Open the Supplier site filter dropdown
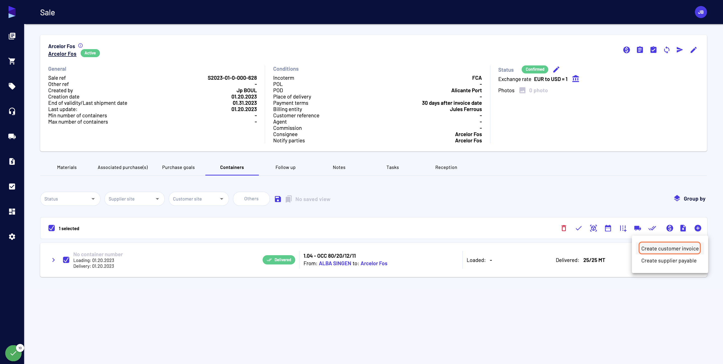The width and height of the screenshot is (723, 364). point(135,199)
